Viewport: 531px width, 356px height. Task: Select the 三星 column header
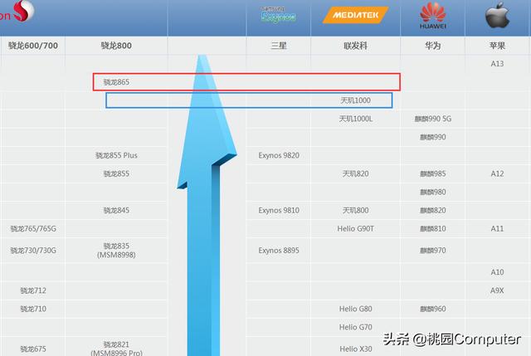click(x=279, y=46)
